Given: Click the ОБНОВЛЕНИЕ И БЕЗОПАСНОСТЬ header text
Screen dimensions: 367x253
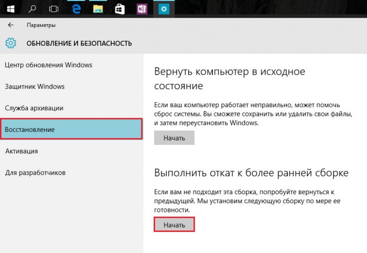Looking at the screenshot, I should point(79,44).
